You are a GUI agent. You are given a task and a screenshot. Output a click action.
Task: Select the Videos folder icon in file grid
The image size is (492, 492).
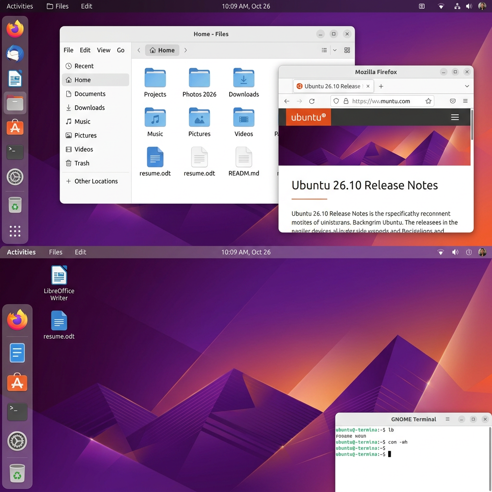click(244, 117)
